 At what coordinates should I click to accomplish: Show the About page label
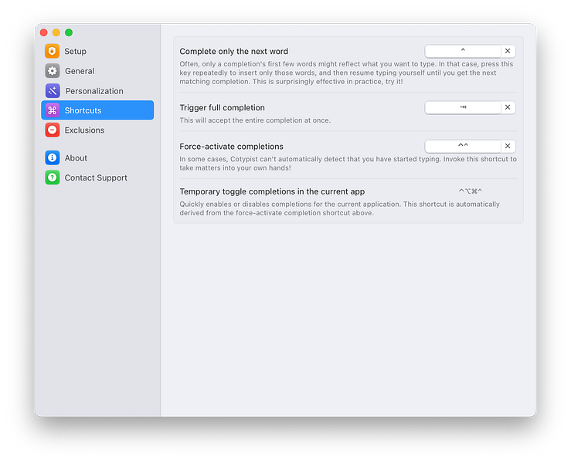(x=76, y=158)
